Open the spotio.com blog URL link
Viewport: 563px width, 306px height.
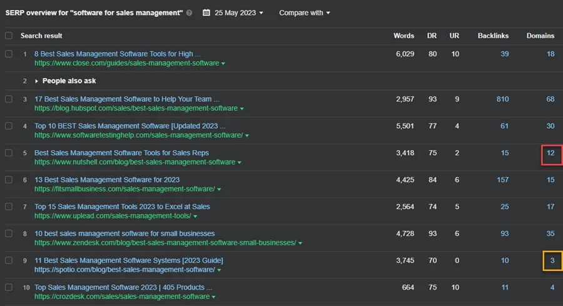point(124,270)
